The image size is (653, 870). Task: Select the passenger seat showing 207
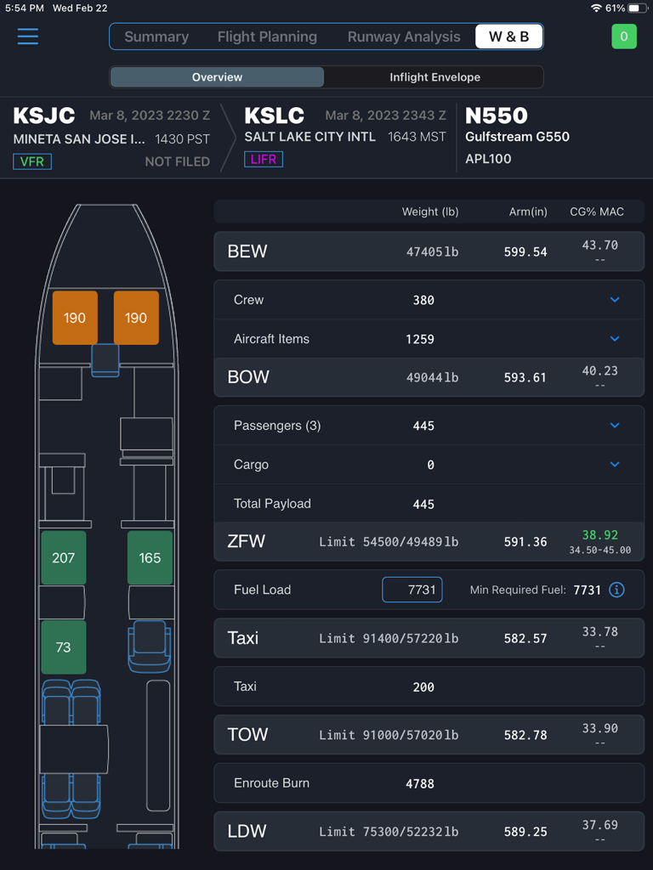pyautogui.click(x=63, y=558)
